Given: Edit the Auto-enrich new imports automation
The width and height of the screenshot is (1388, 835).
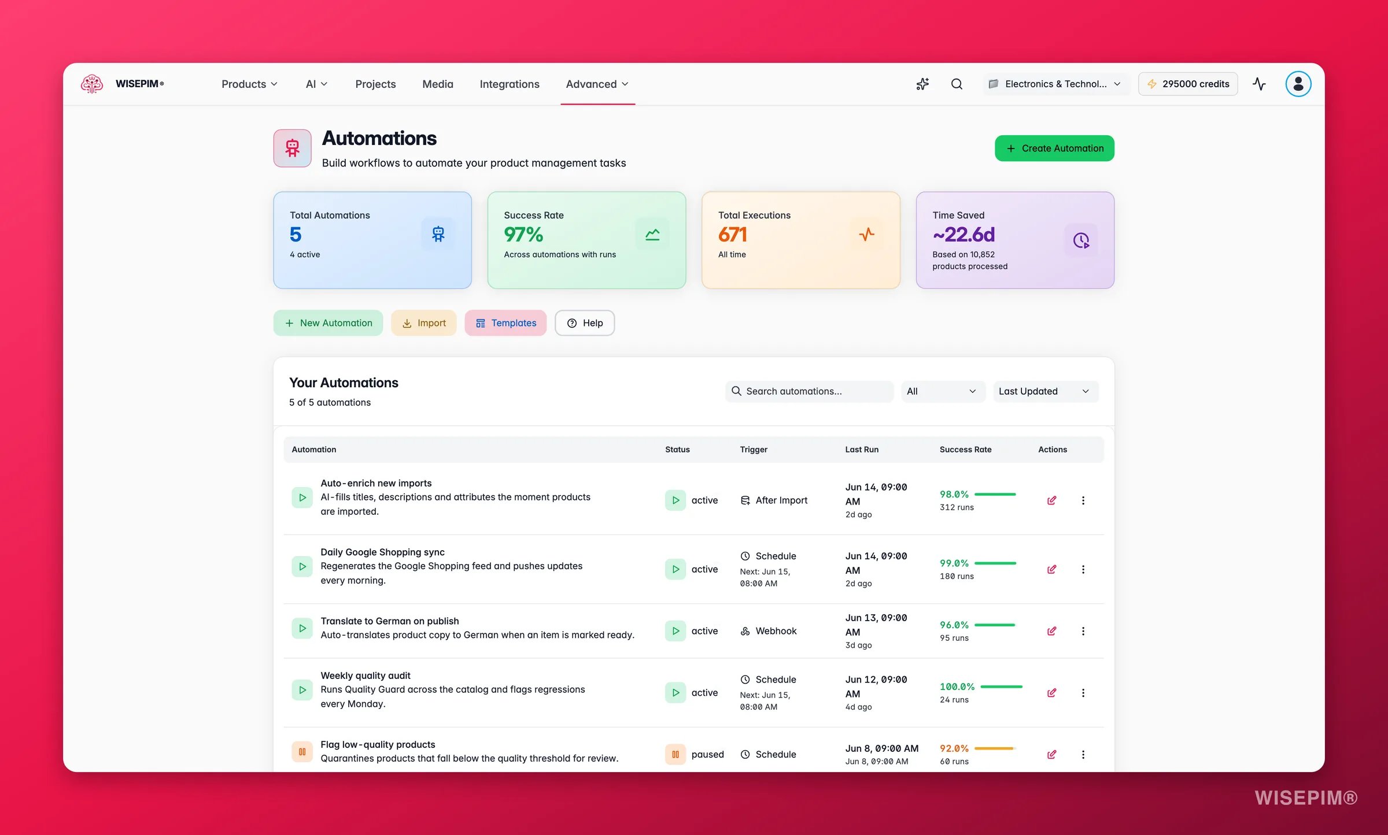Looking at the screenshot, I should [x=1051, y=500].
